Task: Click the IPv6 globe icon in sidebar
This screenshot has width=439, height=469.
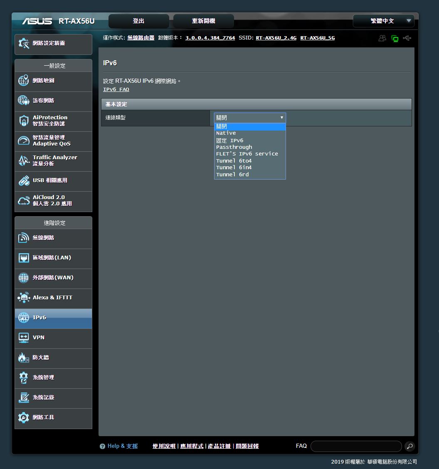Action: point(24,318)
